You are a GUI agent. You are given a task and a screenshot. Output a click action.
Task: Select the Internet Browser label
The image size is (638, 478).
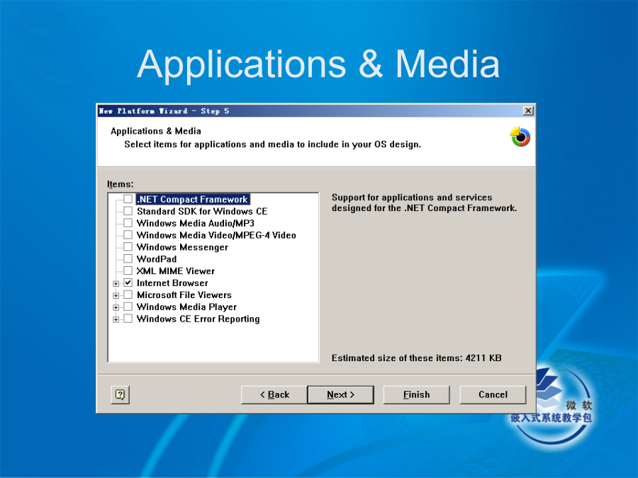(172, 283)
